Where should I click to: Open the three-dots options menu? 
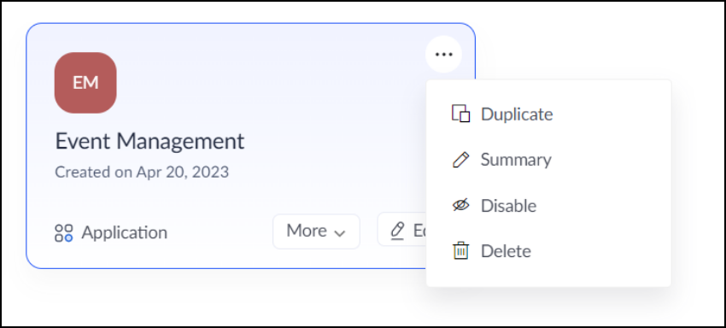tap(443, 54)
